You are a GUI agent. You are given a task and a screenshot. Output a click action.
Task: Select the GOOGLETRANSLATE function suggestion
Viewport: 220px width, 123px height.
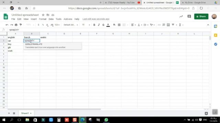[x=53, y=46]
